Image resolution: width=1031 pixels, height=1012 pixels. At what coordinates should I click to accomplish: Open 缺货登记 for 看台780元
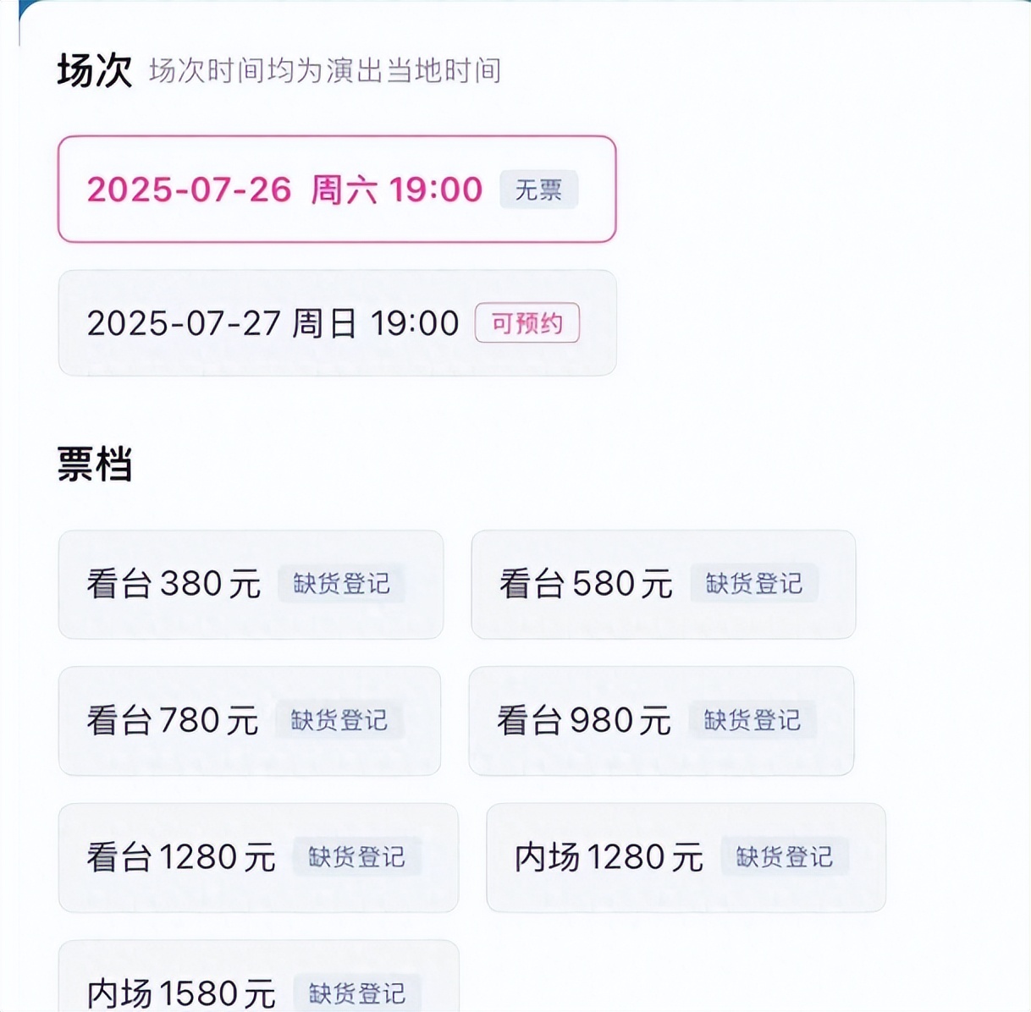[339, 720]
